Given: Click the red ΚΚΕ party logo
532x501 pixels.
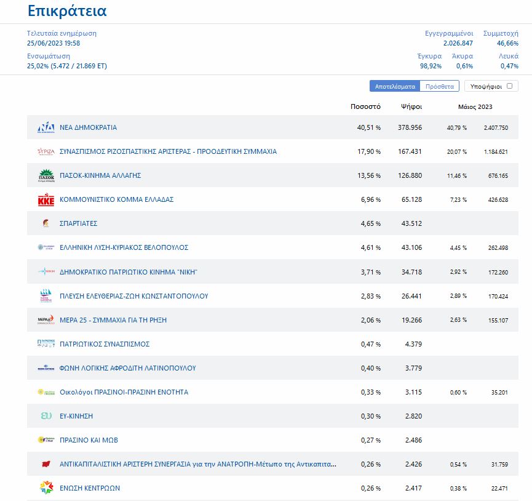Looking at the screenshot, I should (46, 199).
